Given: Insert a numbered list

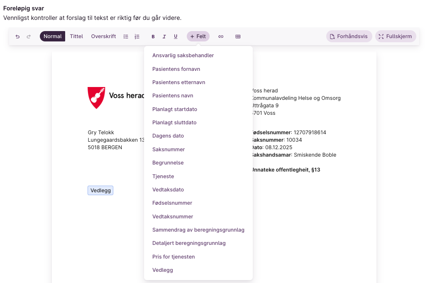Looking at the screenshot, I should [137, 36].
